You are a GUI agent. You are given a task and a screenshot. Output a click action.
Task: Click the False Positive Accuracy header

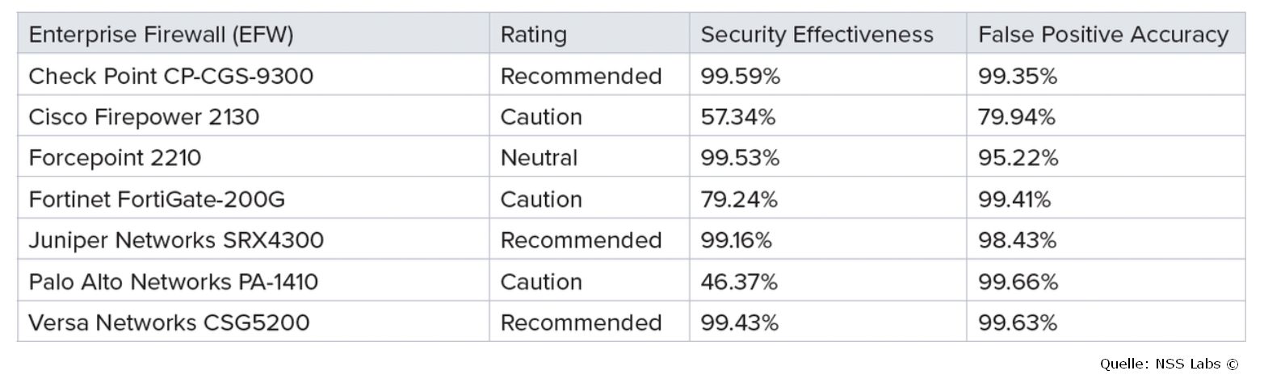tap(1102, 35)
